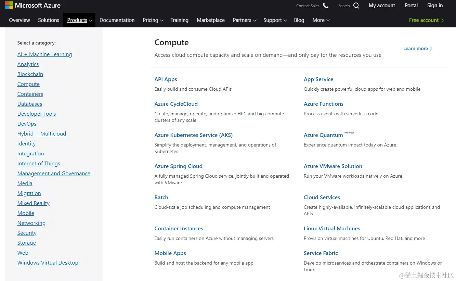Open the search input field
Image resolution: width=456 pixels, height=281 pixels.
(344, 5)
